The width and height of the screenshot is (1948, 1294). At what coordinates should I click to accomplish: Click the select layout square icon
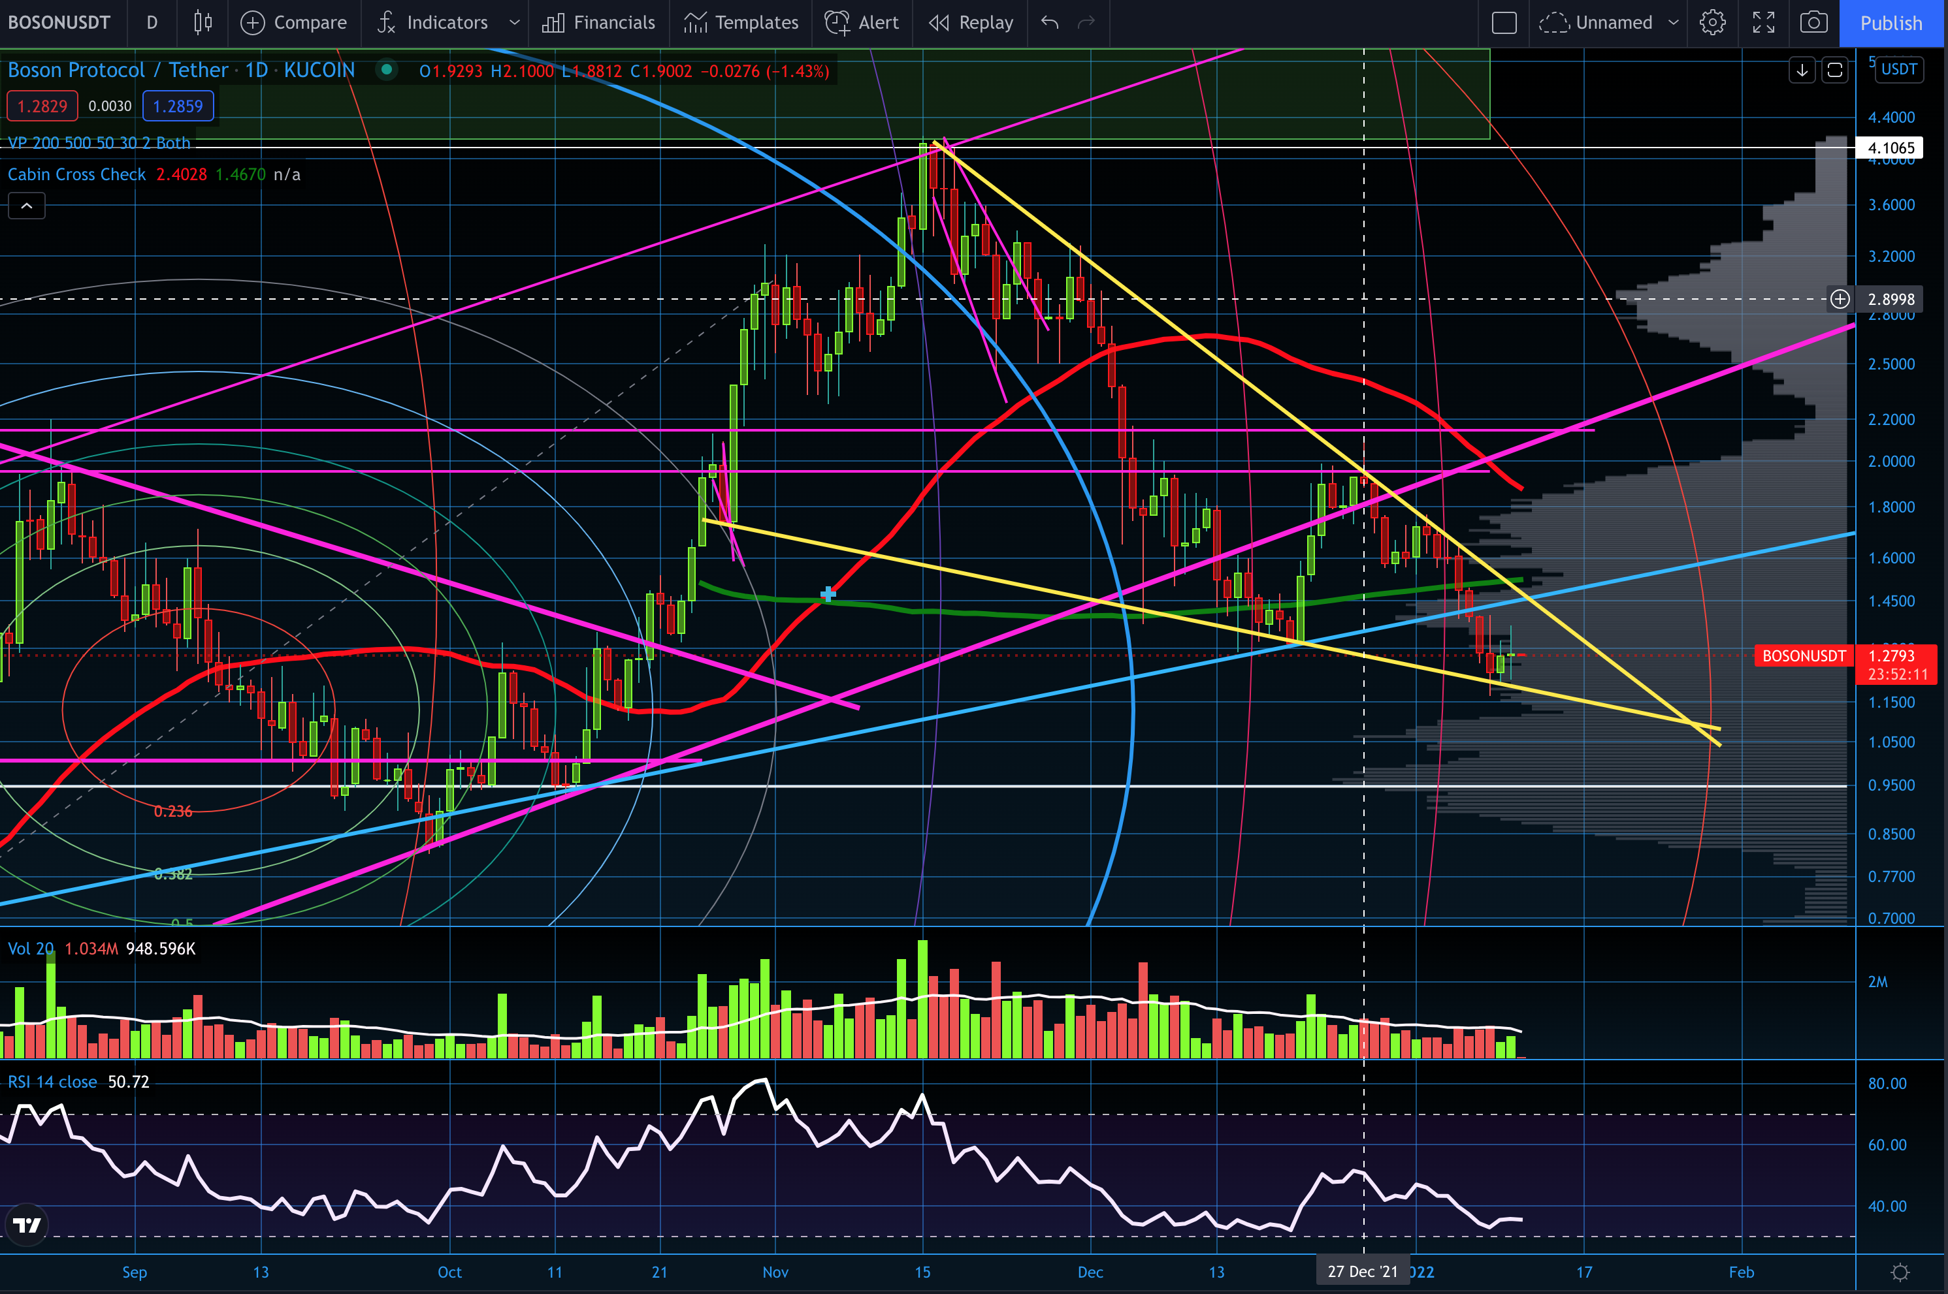coord(1504,22)
